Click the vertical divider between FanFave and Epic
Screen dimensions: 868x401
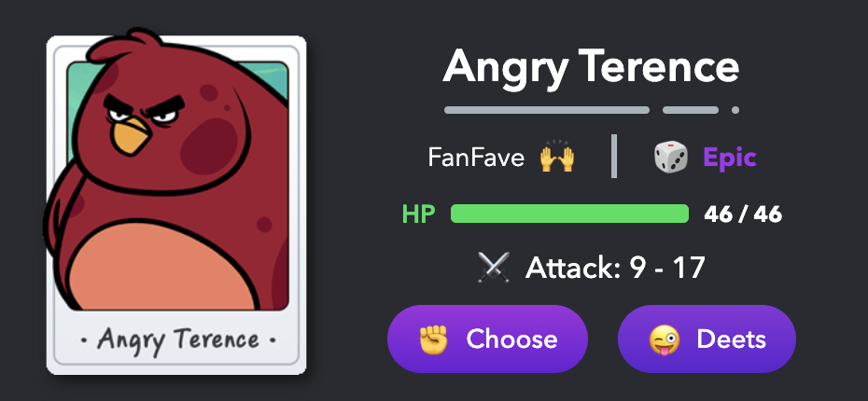tap(614, 156)
